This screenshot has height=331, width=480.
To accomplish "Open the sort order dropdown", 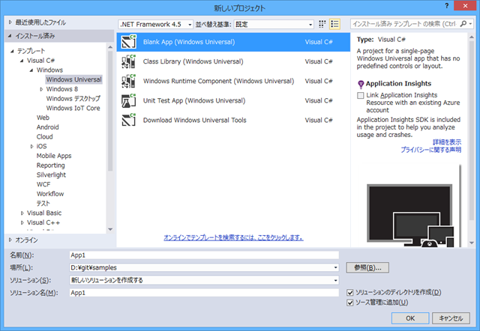I will click(x=274, y=24).
